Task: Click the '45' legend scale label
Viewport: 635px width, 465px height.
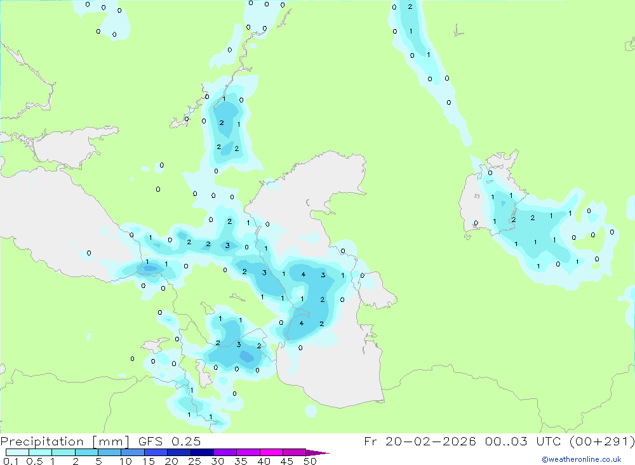Action: click(x=287, y=461)
